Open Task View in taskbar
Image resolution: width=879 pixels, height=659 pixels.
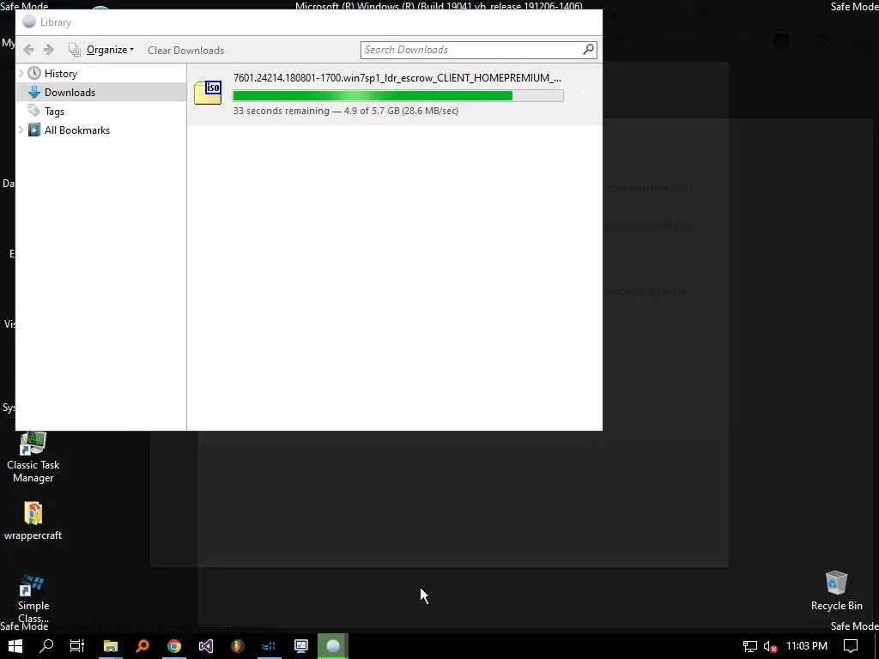(77, 646)
